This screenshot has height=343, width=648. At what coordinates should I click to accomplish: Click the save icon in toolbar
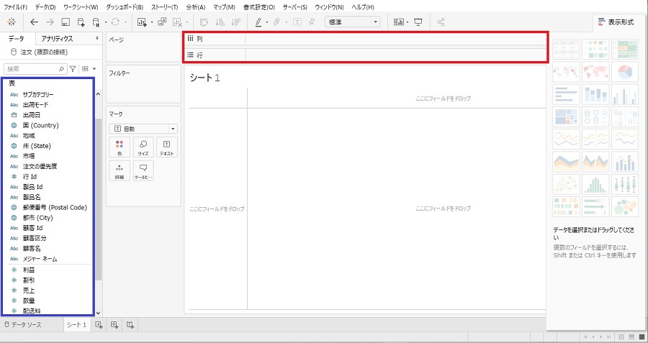(66, 22)
